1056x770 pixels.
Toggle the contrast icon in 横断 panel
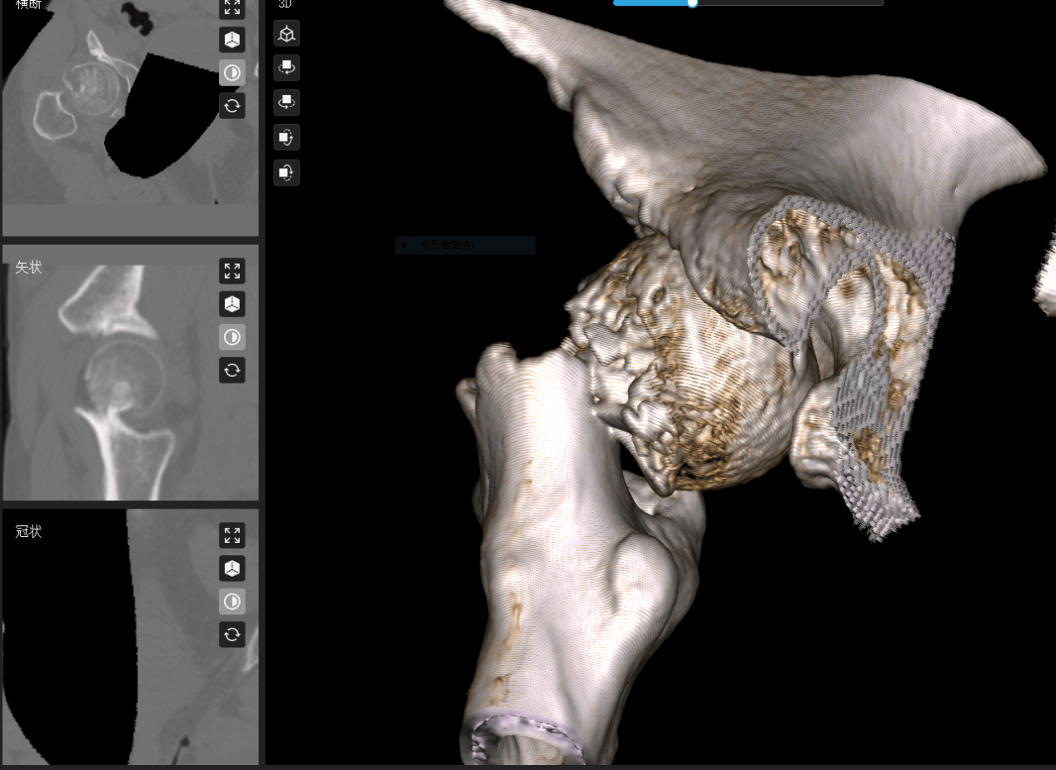[x=232, y=72]
